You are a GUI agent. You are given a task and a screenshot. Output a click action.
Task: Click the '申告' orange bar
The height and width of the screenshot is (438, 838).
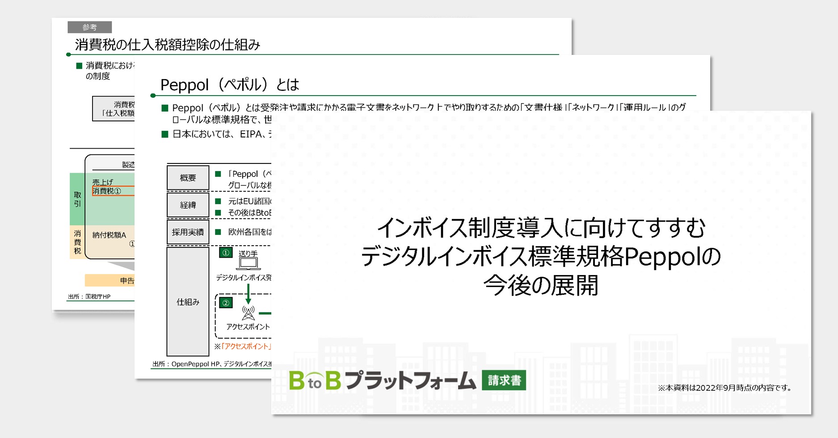[110, 280]
